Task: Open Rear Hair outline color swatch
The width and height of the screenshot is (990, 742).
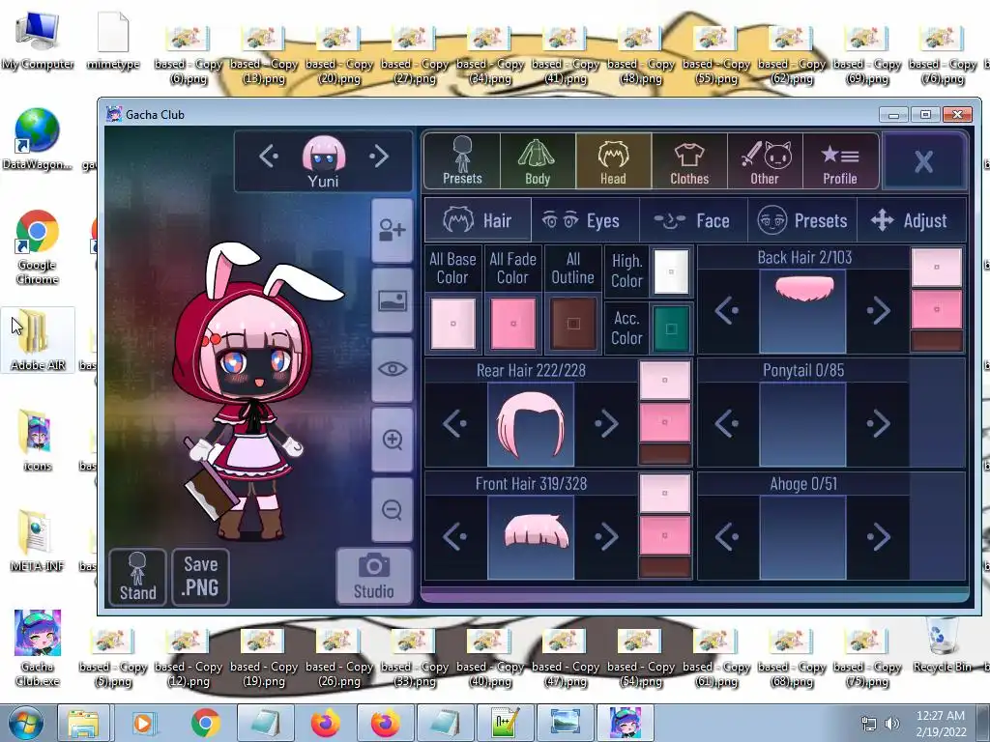Action: [x=665, y=454]
